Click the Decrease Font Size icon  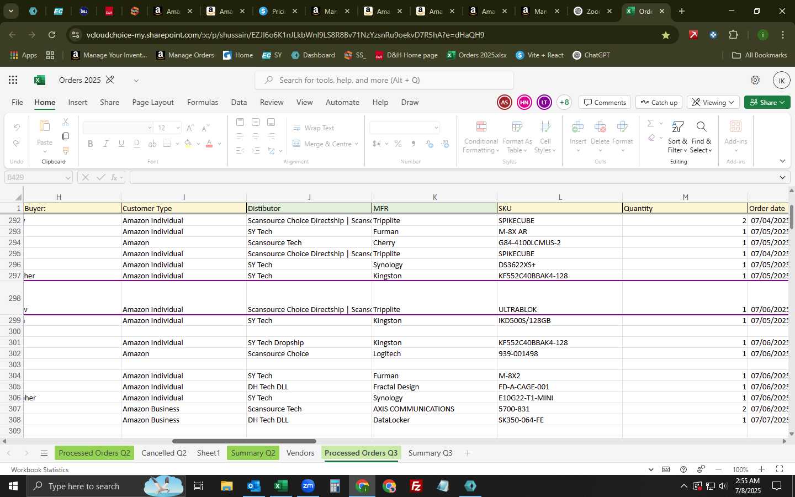pyautogui.click(x=205, y=128)
